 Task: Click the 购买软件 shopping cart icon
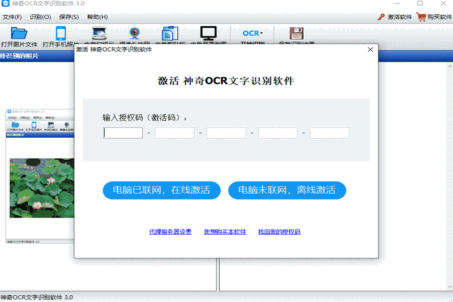421,17
